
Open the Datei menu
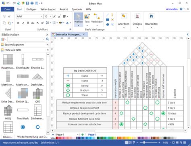pos(7,9)
